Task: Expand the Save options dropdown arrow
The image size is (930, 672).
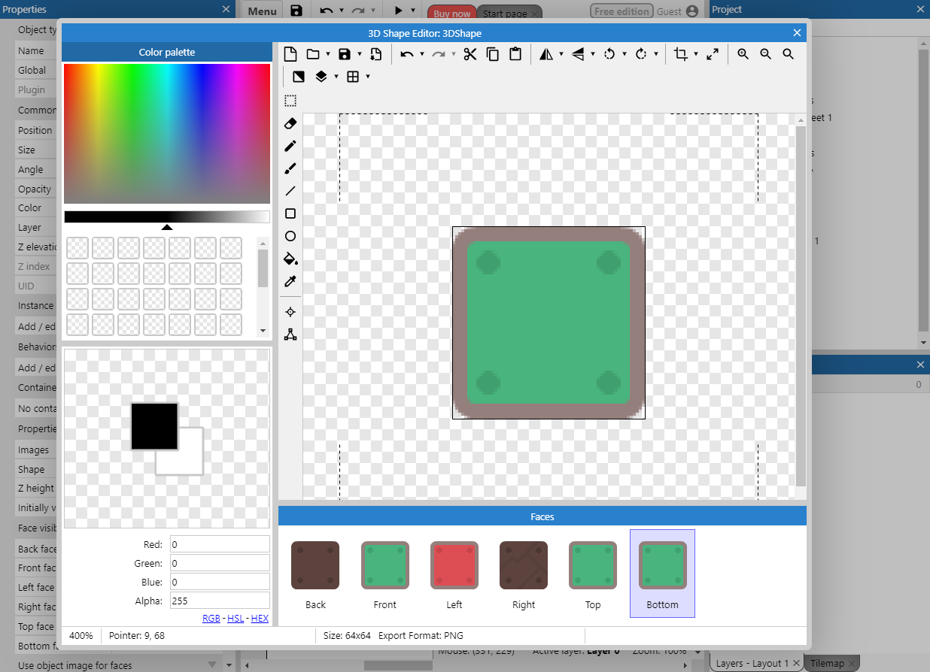Action: point(360,54)
